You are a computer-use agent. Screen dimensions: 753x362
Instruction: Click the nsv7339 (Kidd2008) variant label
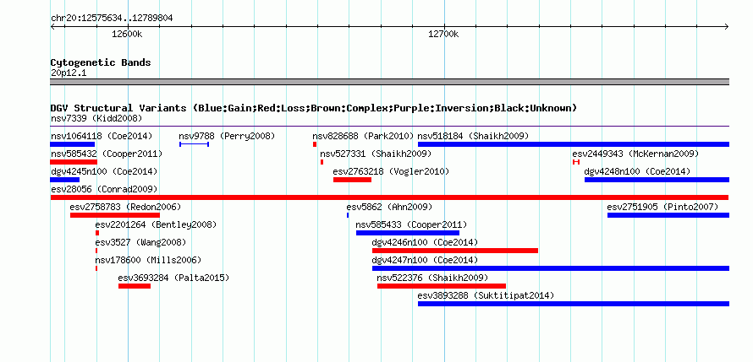[96, 118]
